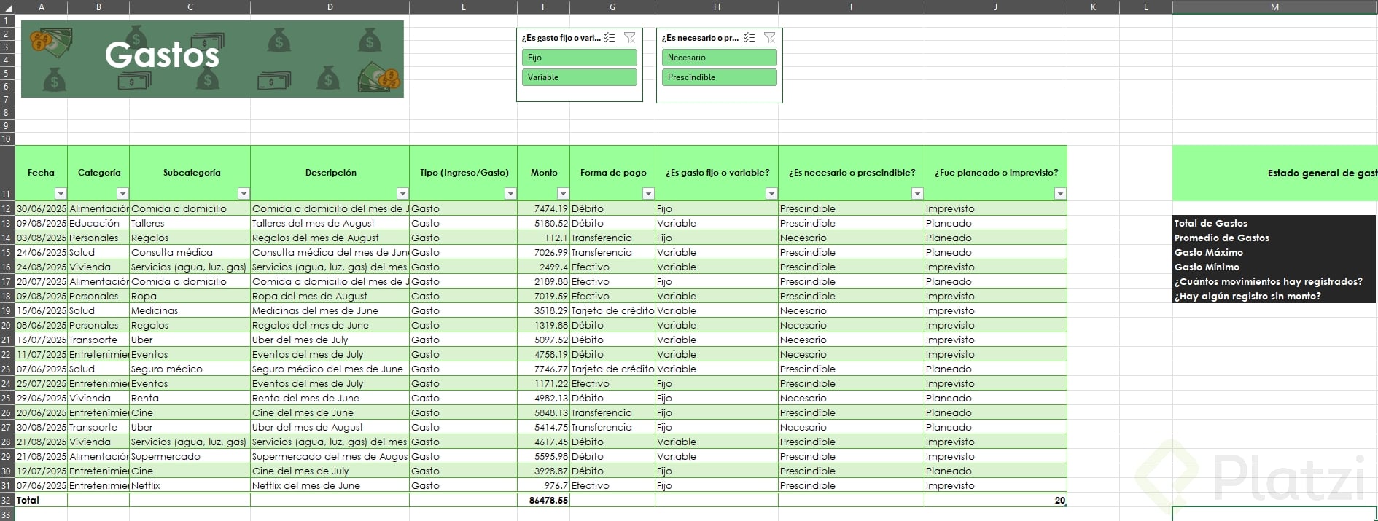Select the Renta subcategory cell
This screenshot has width=1378, height=521.
[190, 398]
